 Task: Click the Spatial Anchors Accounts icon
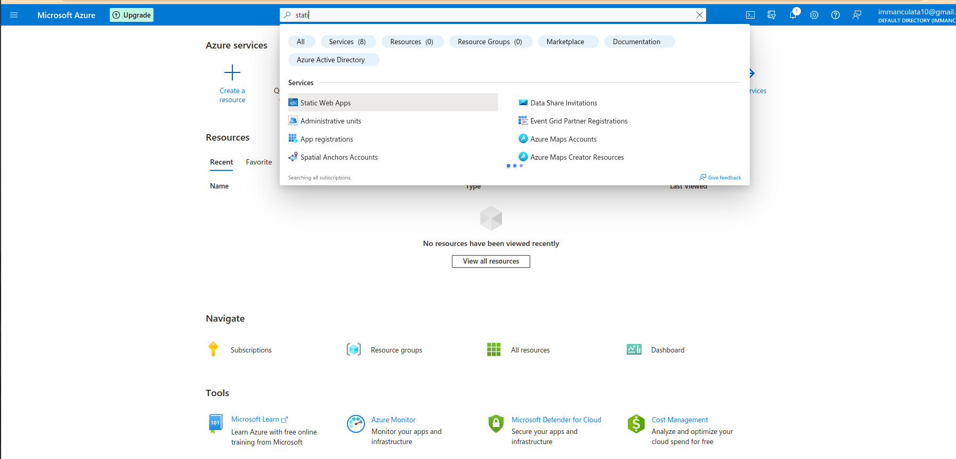point(293,157)
